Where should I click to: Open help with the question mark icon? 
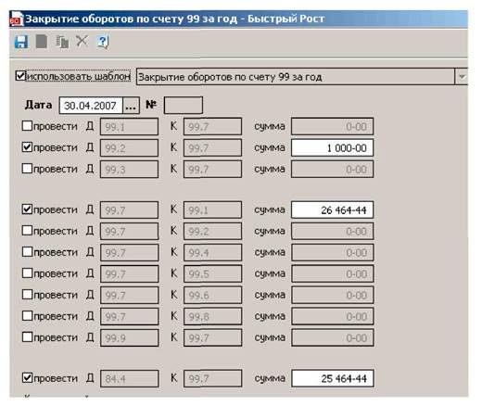[103, 42]
